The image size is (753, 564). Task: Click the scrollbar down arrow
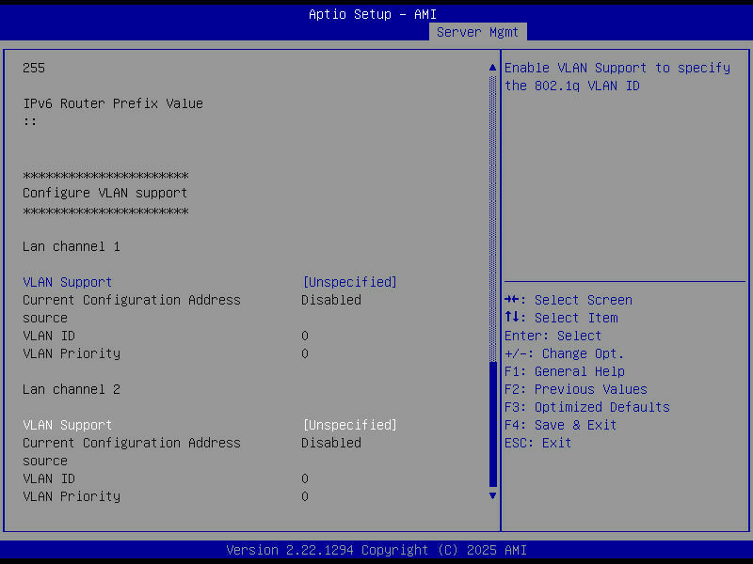point(491,495)
